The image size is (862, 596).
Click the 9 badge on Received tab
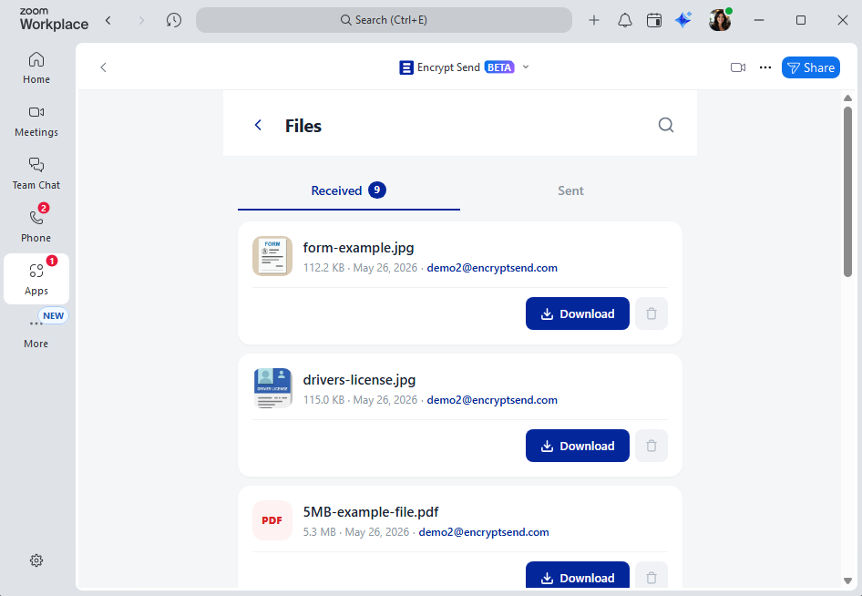tap(376, 190)
